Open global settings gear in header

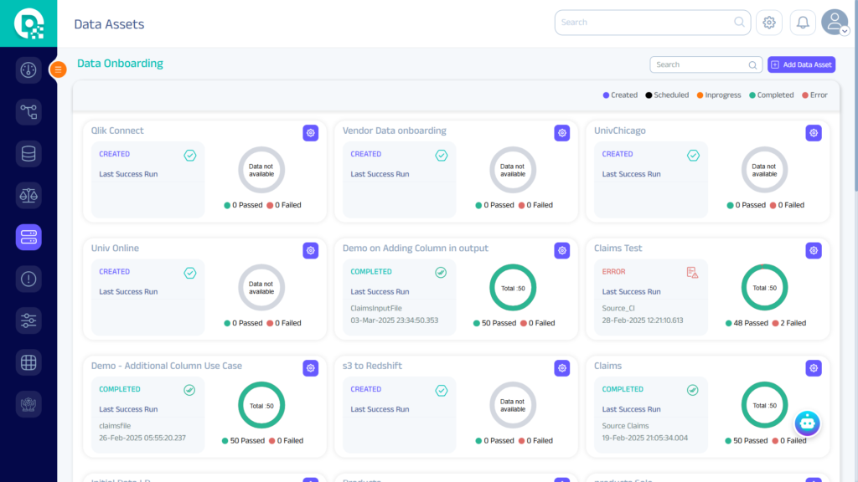769,23
